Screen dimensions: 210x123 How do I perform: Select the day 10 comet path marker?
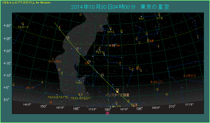click(x=68, y=38)
